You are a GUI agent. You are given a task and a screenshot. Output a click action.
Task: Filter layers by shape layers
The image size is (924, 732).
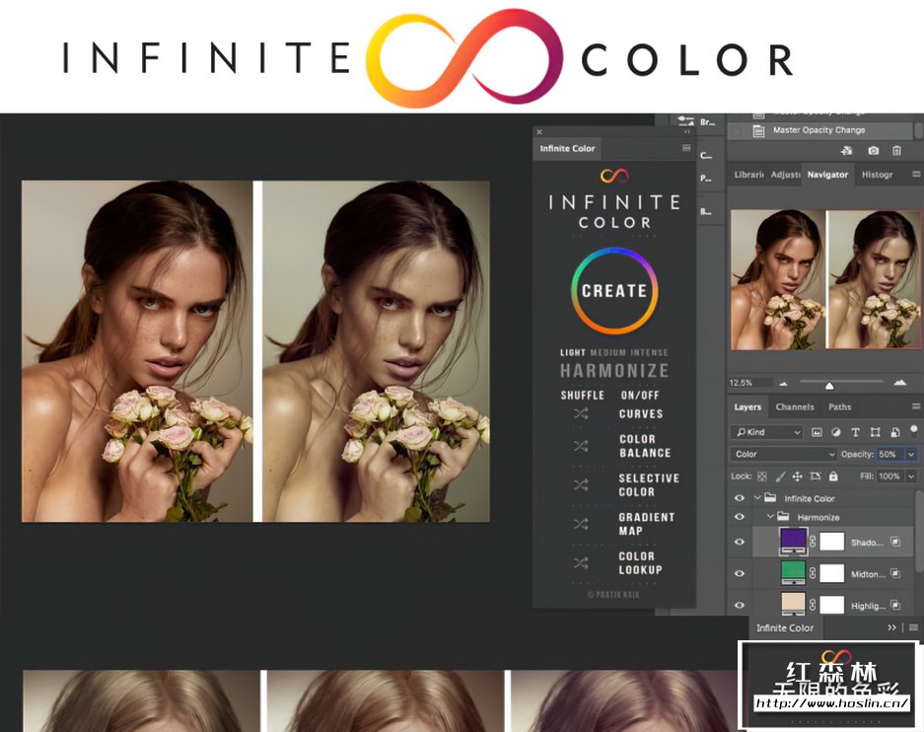(x=875, y=432)
